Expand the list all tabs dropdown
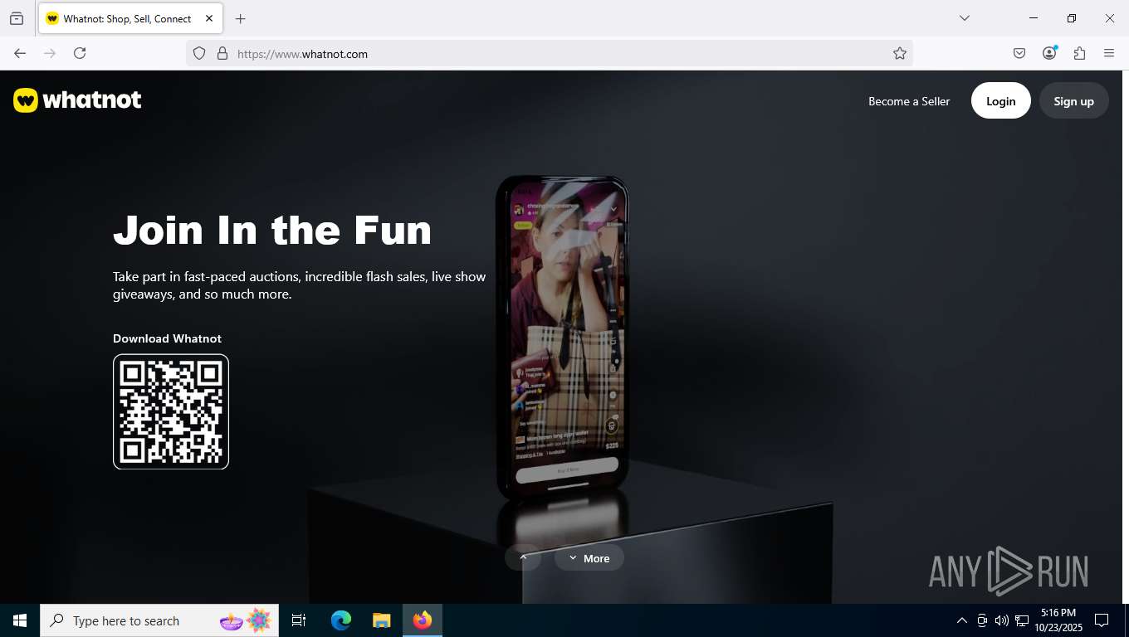 tap(964, 18)
